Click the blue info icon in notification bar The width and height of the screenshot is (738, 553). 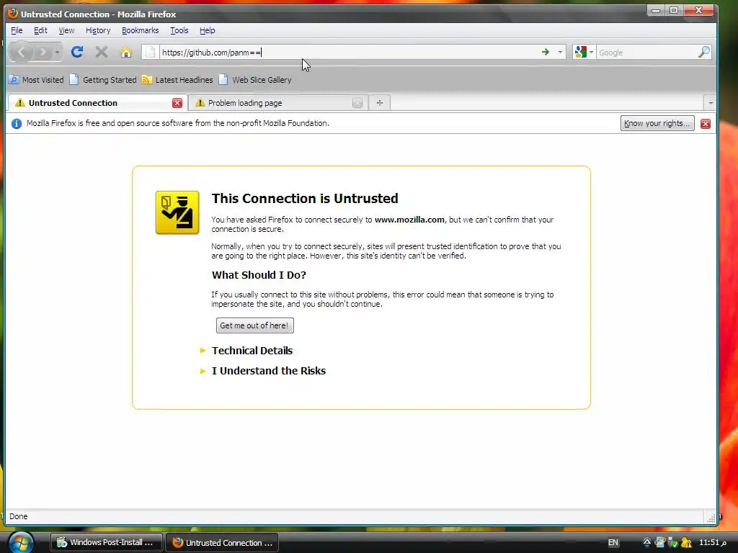coord(17,123)
